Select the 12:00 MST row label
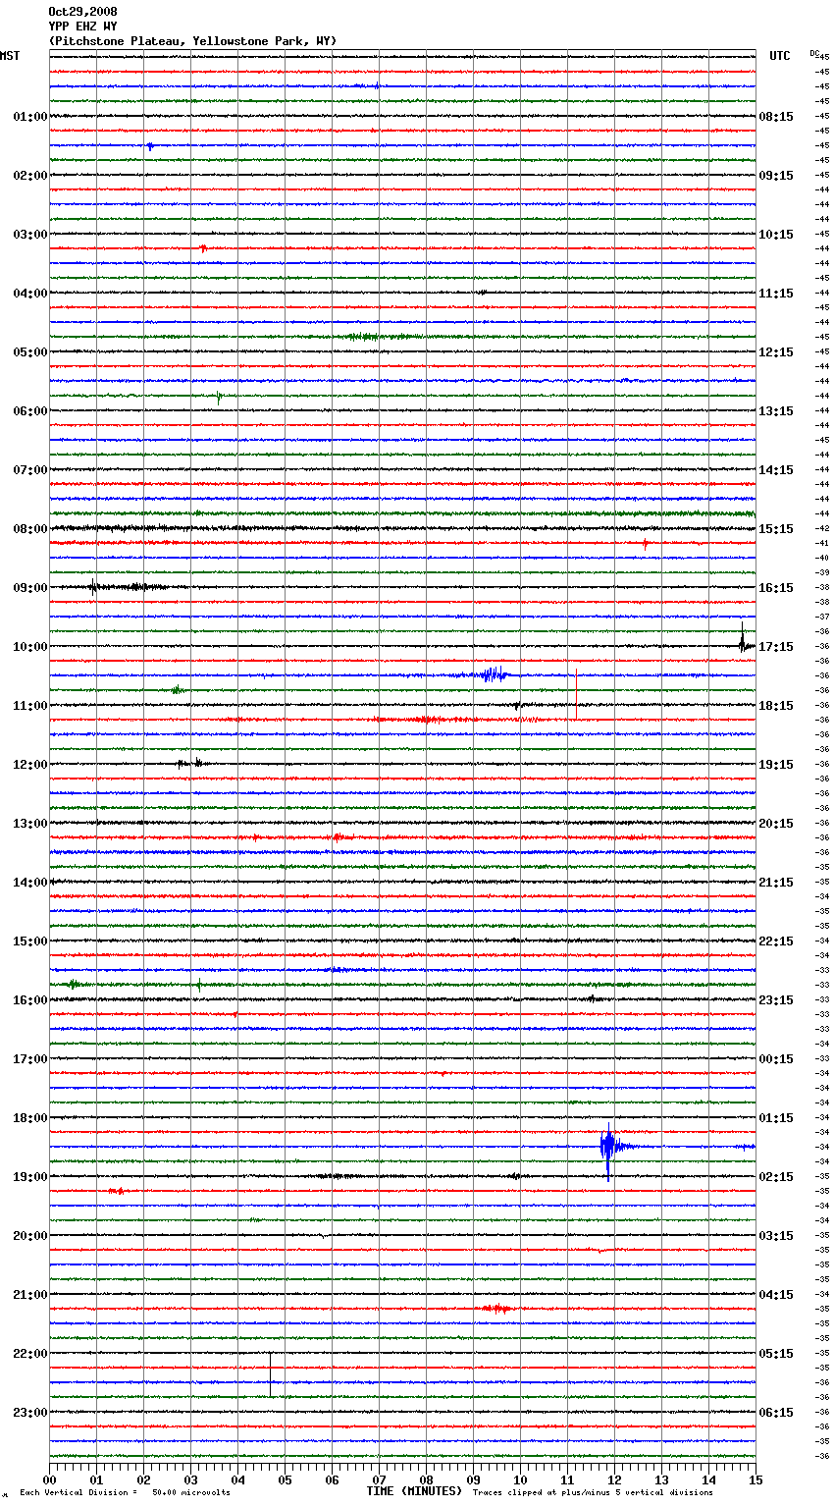Screen dimensions: 834x1506 pyautogui.click(x=30, y=765)
